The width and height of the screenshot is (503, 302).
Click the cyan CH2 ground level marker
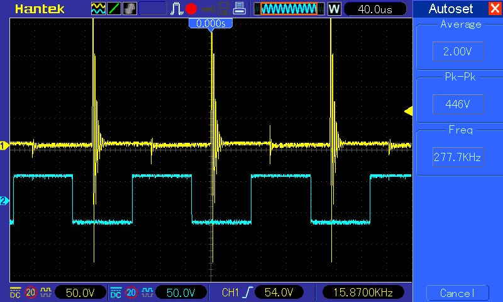[4, 201]
